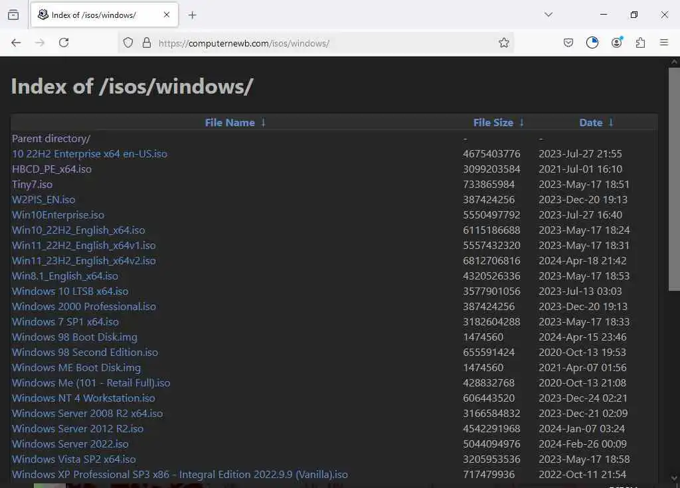Select file size 4675403776
The width and height of the screenshot is (680, 488).
[x=491, y=153]
